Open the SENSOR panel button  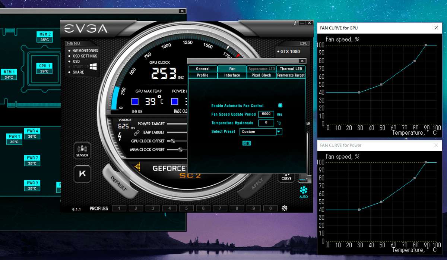(82, 151)
